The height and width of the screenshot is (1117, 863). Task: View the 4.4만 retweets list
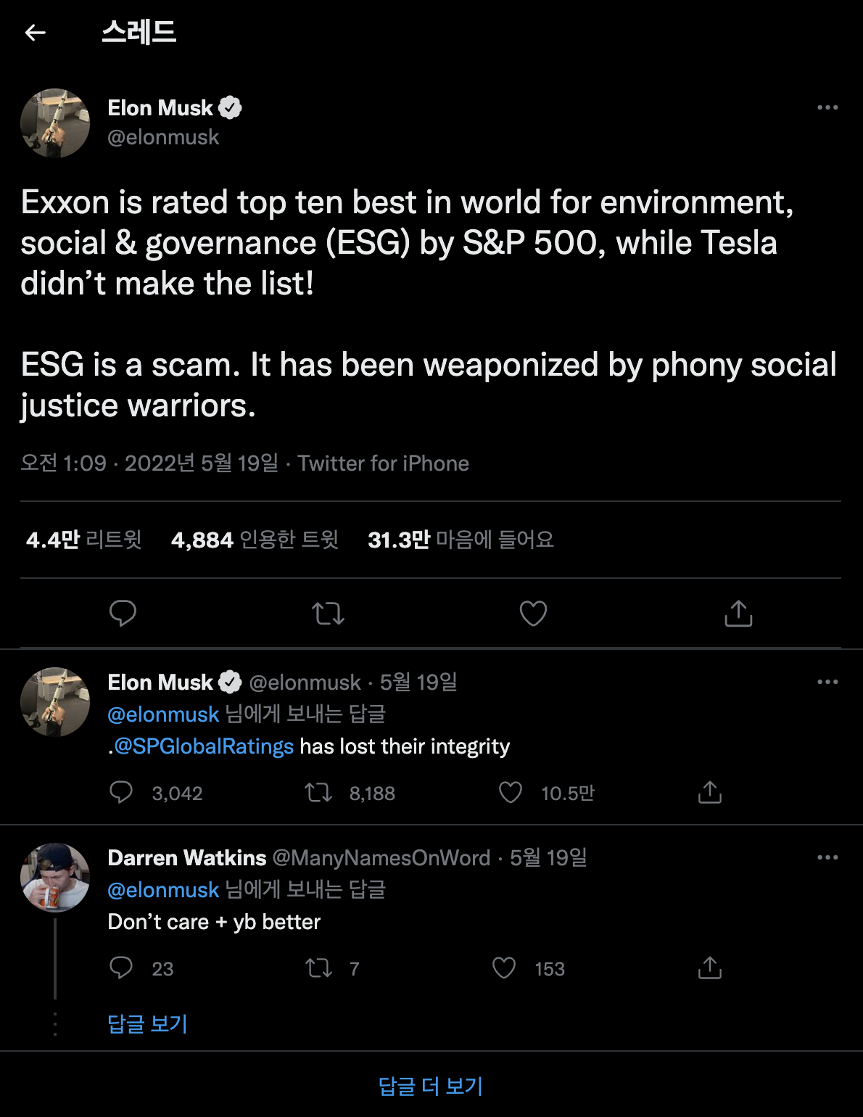coord(84,540)
